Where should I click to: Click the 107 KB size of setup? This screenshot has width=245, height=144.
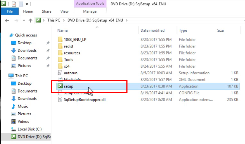233,86
